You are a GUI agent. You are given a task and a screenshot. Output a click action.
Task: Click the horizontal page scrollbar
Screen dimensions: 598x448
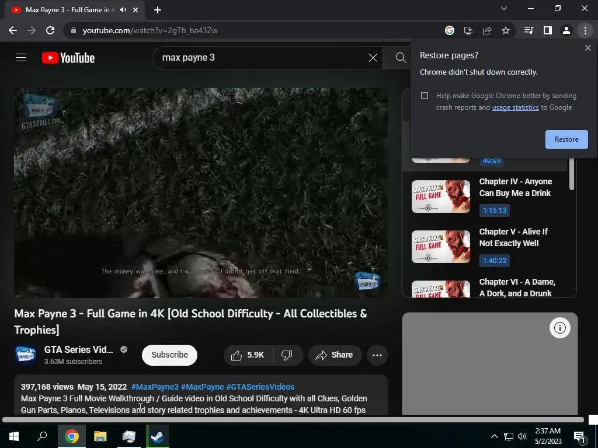point(293,419)
